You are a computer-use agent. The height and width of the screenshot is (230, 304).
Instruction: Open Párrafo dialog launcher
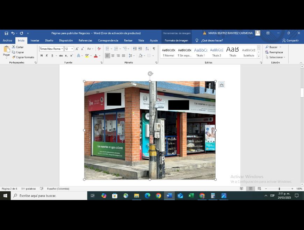[x=157, y=62]
